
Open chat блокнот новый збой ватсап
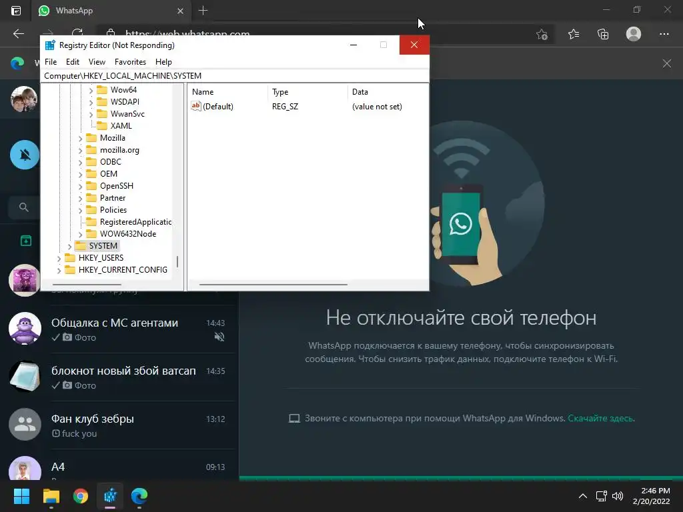119,377
